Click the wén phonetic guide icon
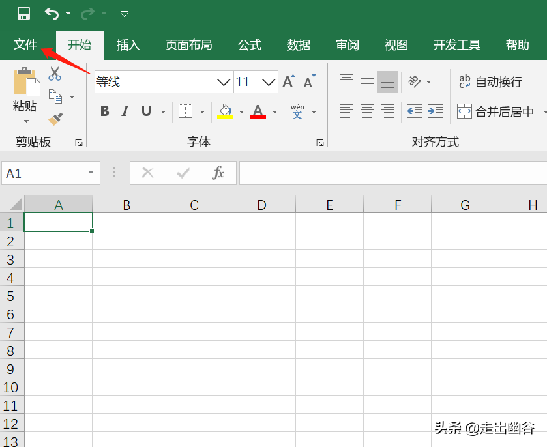 point(297,111)
